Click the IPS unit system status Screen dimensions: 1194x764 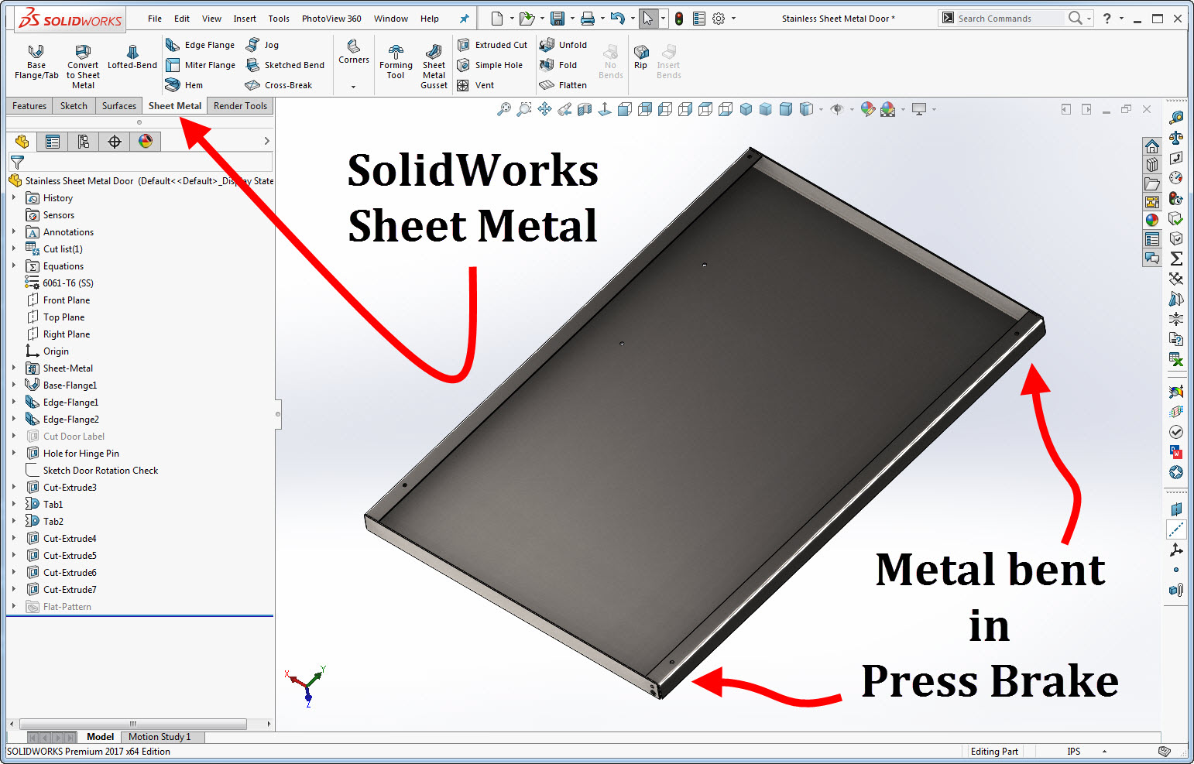tap(1073, 752)
